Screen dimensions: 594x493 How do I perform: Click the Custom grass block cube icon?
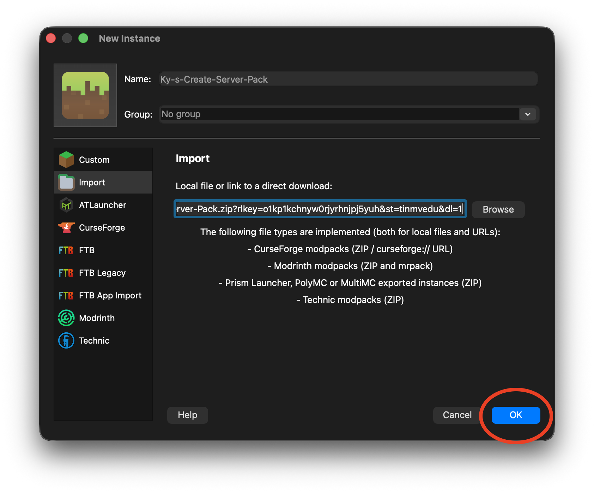pyautogui.click(x=66, y=160)
